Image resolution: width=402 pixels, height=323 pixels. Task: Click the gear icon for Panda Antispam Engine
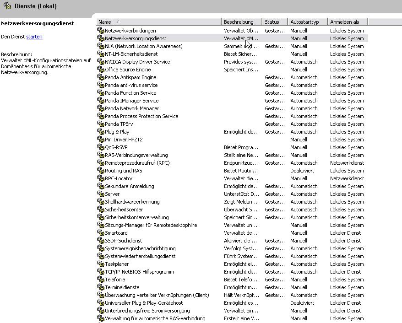[101, 77]
